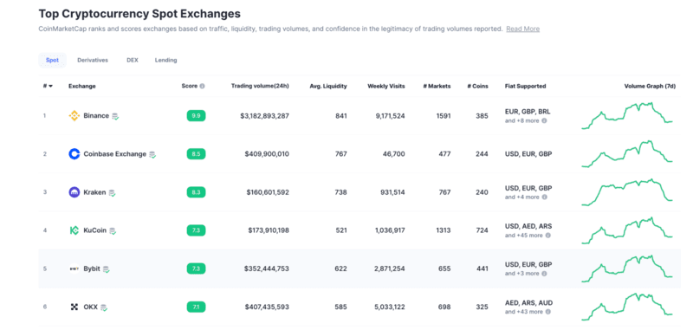Click Kraken volume $160,601,592
Viewport: 693px width, 330px height.
pos(268,192)
